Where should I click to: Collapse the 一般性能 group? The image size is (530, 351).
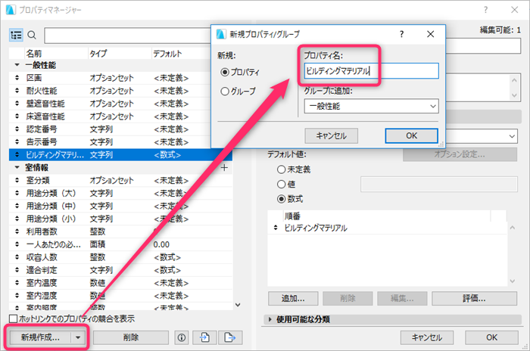(17, 65)
